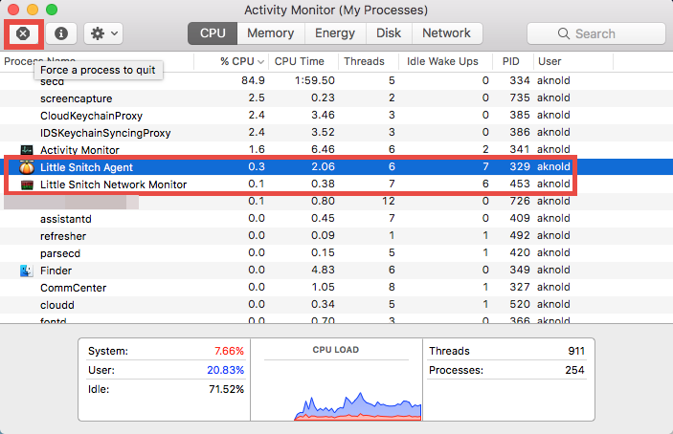
Task: Select the Activity Monitor process name
Action: [79, 150]
